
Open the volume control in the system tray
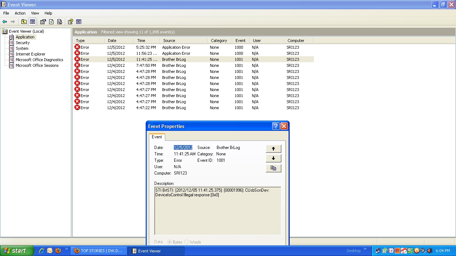coord(429,251)
